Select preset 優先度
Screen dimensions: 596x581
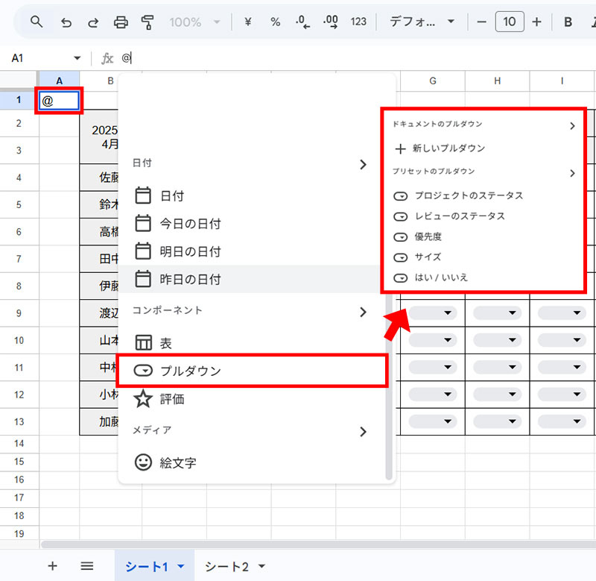(x=484, y=237)
